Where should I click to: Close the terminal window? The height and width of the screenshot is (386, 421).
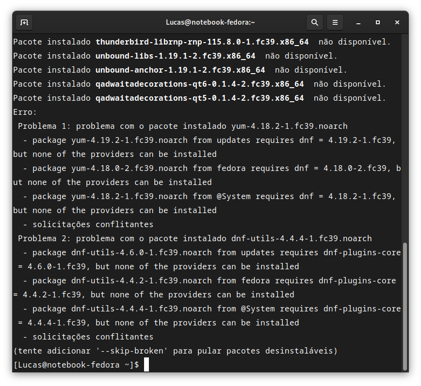[x=397, y=22]
